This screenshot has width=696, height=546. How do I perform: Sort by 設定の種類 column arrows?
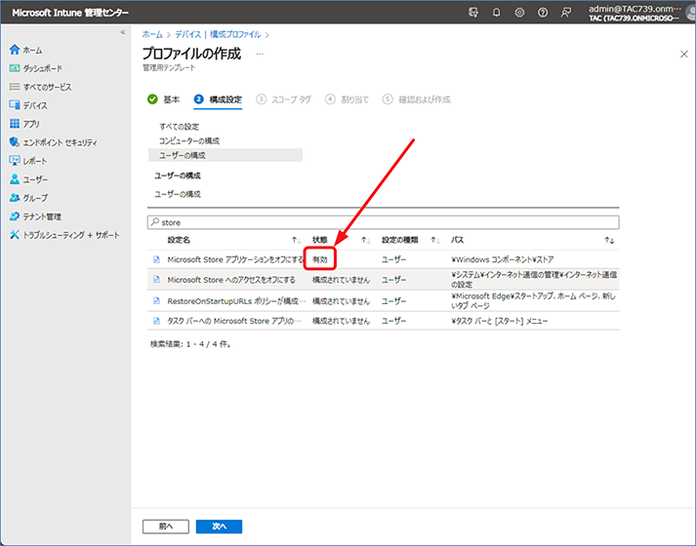click(435, 240)
